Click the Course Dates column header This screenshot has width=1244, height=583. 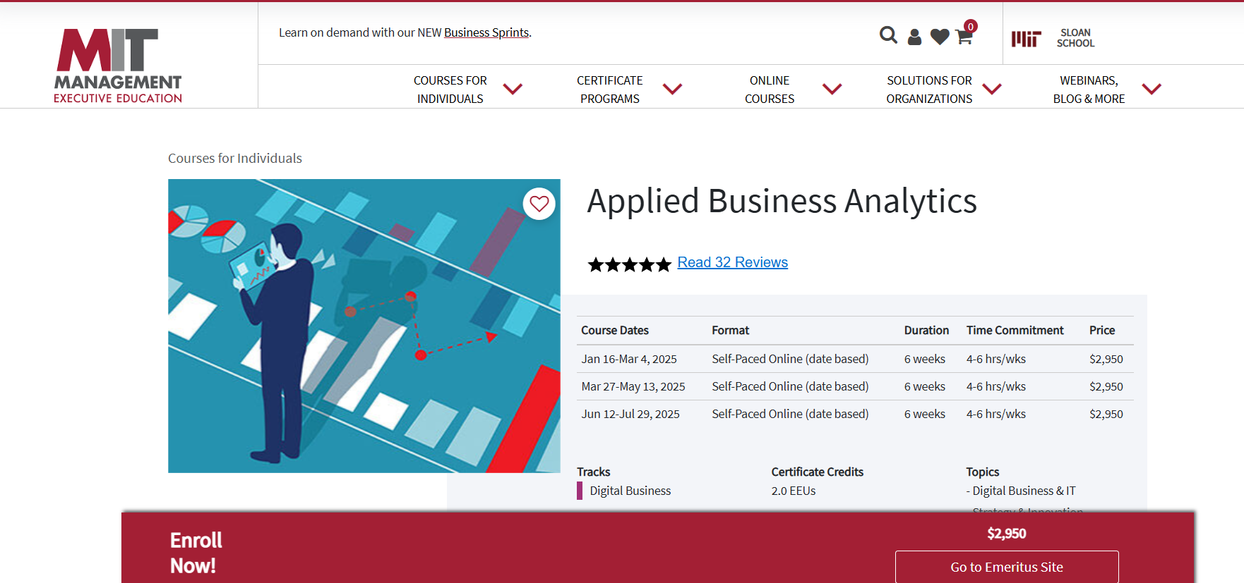[615, 330]
